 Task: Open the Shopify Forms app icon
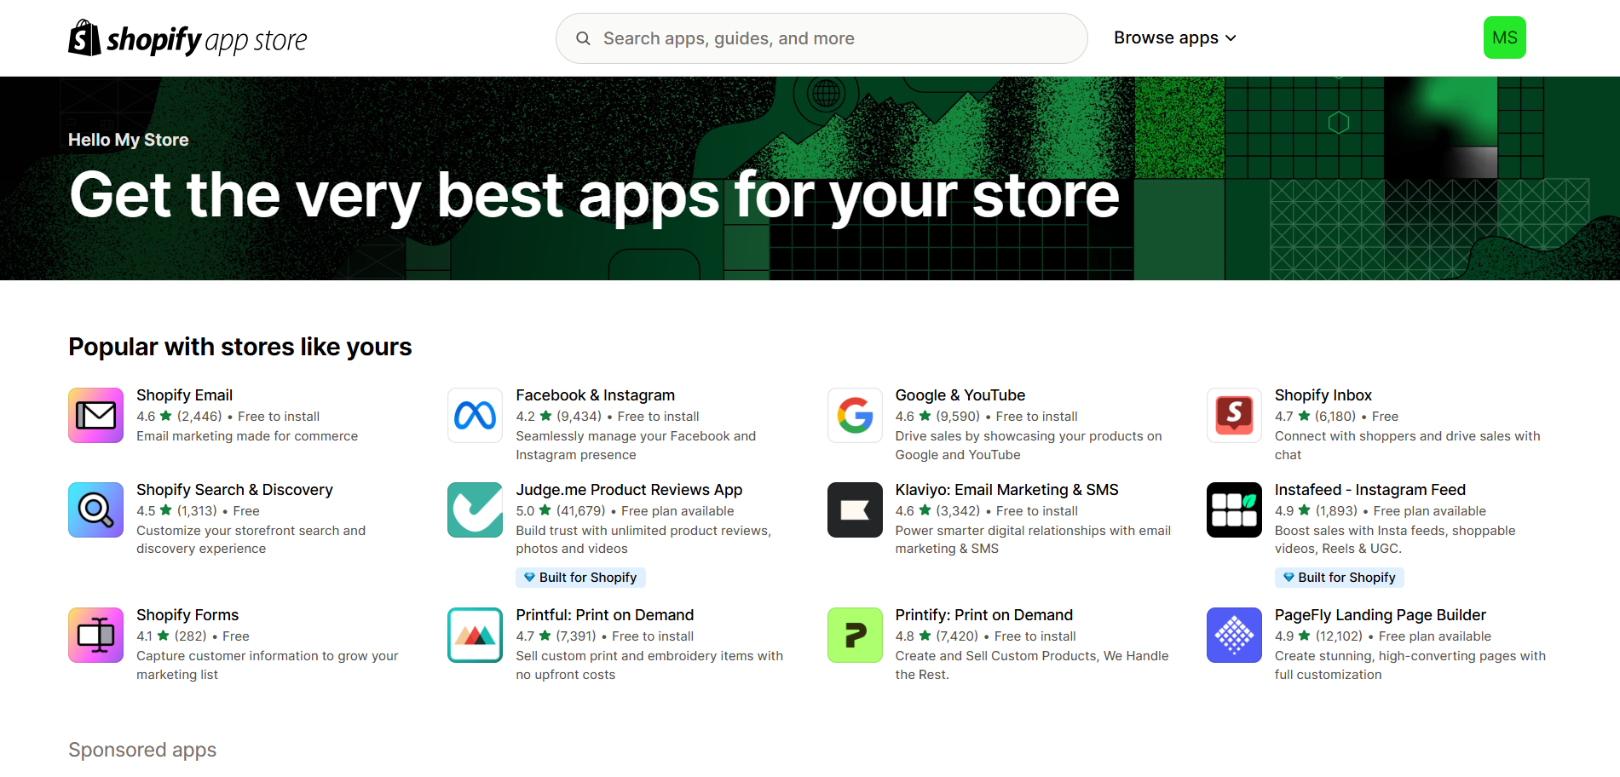click(96, 636)
